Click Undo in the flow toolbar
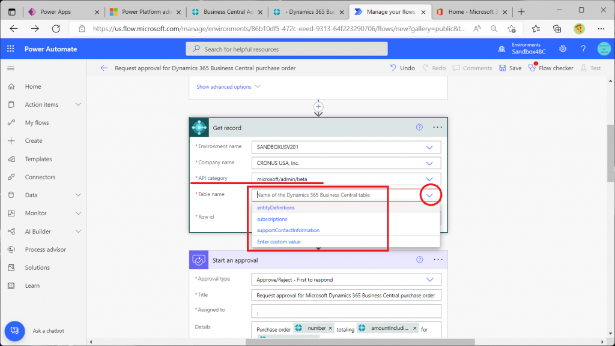615x346 pixels. coord(402,68)
